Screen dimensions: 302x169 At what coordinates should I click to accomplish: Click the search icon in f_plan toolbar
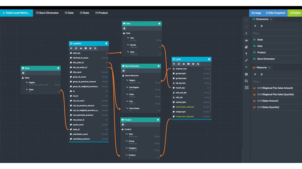coord(198,64)
